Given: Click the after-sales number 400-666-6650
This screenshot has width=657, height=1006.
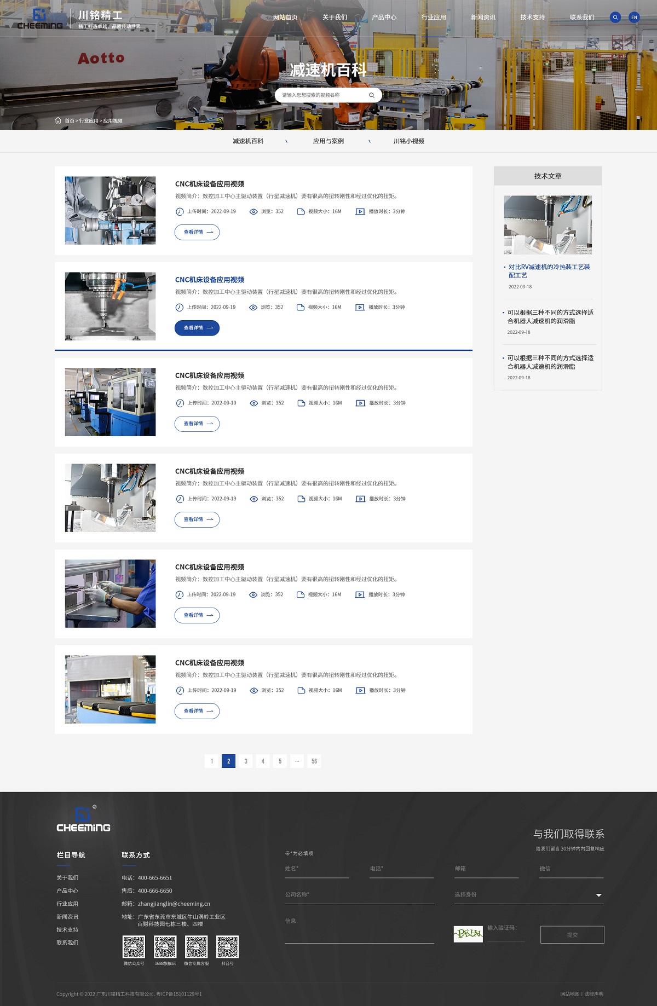Looking at the screenshot, I should point(155,891).
